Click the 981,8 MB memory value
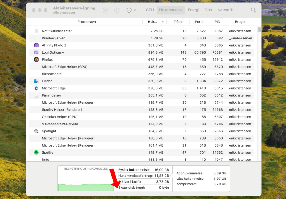 [x=156, y=45]
